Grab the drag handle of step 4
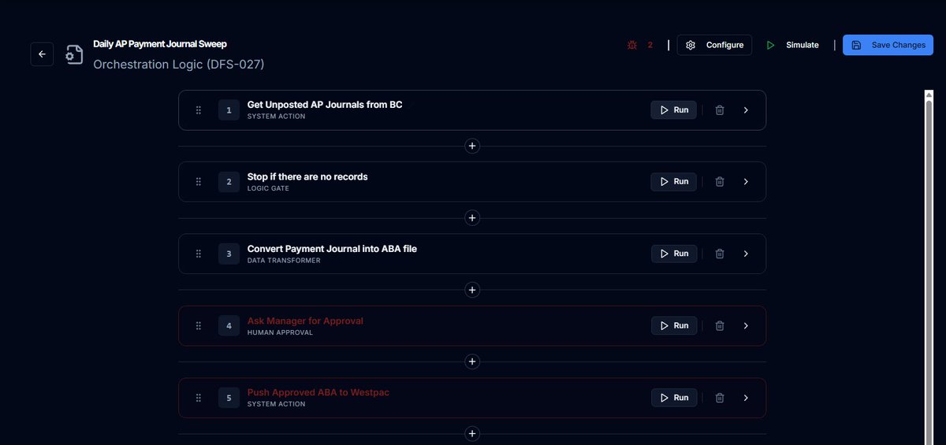Screen dimensions: 946x445 pos(199,325)
